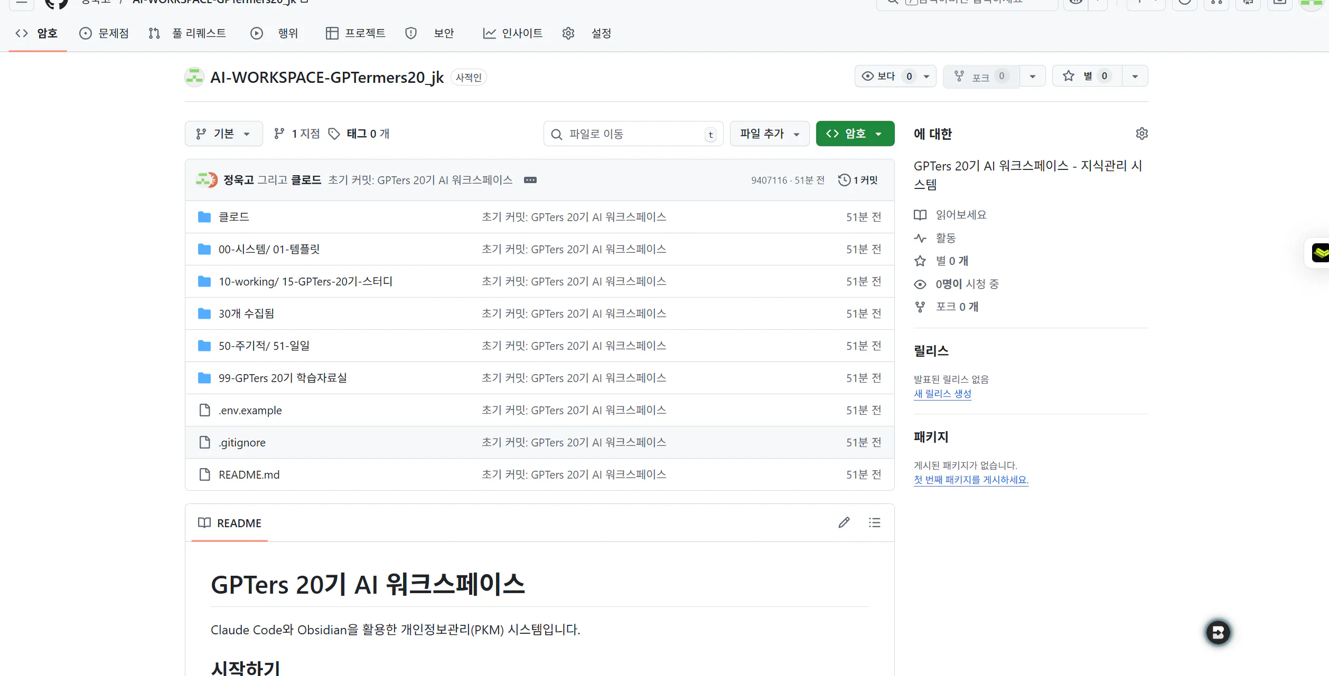Go to the 보안 (Security) tab
Viewport: 1329px width, 676px height.
click(x=429, y=33)
